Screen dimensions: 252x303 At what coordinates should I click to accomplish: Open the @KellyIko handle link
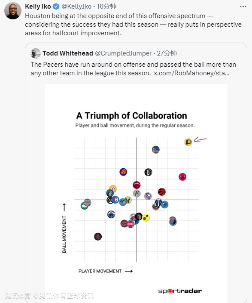pos(76,6)
